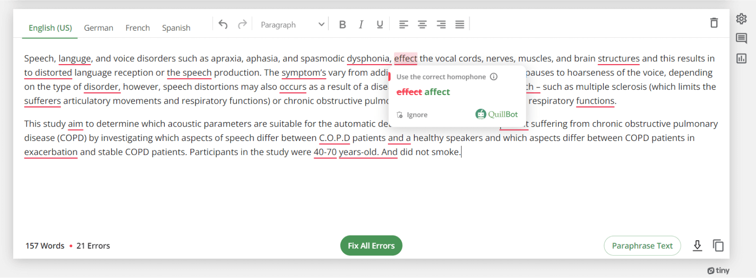
Task: Toggle underline formatting
Action: (x=379, y=25)
